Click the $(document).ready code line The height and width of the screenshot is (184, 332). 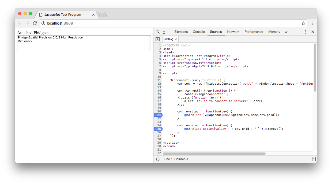(198, 80)
